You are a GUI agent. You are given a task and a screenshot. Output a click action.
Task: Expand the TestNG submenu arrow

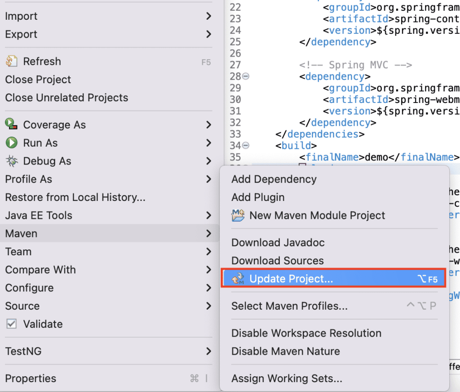[x=208, y=351]
